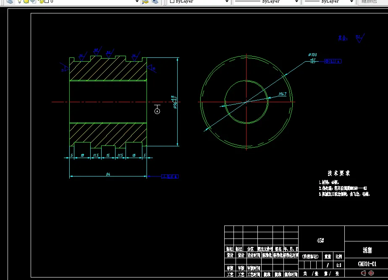Image resolution: width=388 pixels, height=280 pixels.
Task: Select the 设计时间 cell
Action: pos(254,255)
